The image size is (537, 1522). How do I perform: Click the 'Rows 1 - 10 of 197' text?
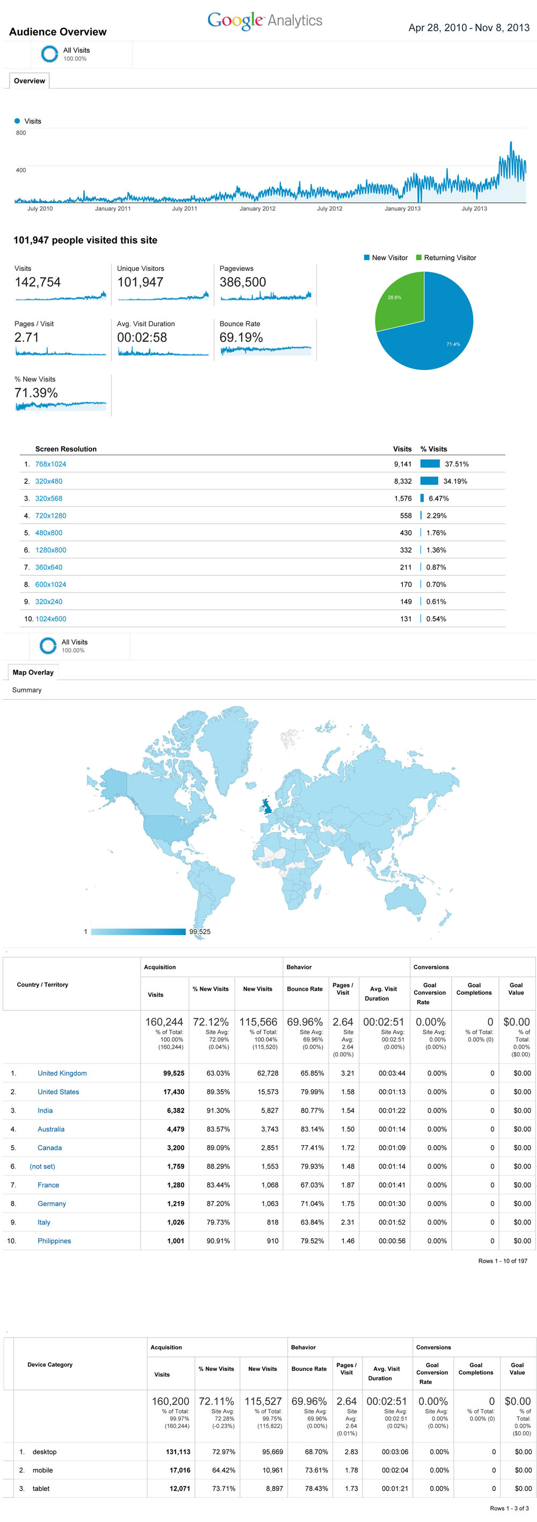tap(503, 1261)
